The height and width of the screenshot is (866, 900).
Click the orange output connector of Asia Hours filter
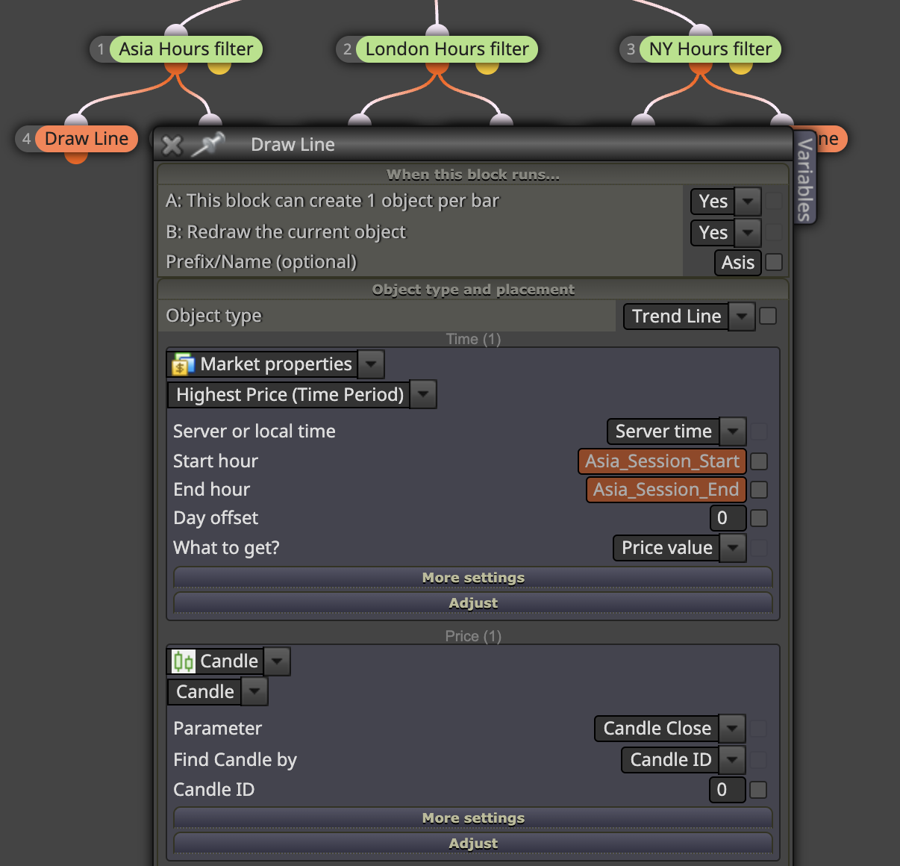tap(175, 68)
